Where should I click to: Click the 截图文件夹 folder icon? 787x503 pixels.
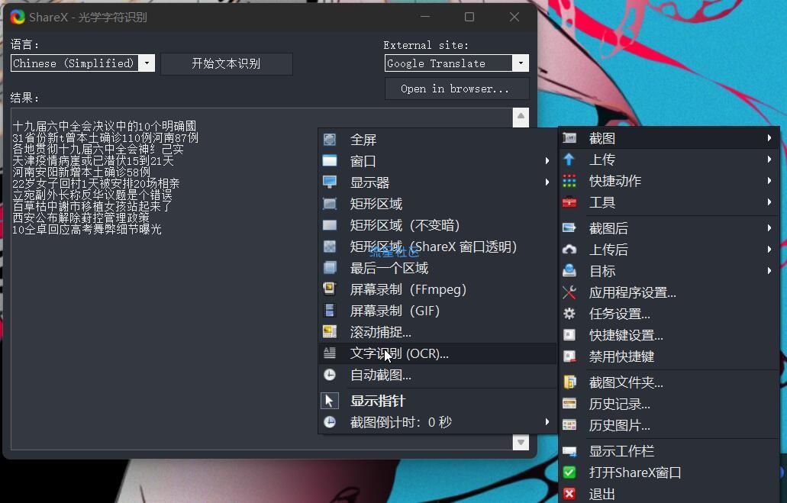[x=569, y=382]
